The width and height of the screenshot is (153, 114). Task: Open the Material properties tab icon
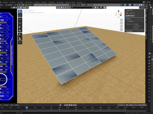point(149,97)
